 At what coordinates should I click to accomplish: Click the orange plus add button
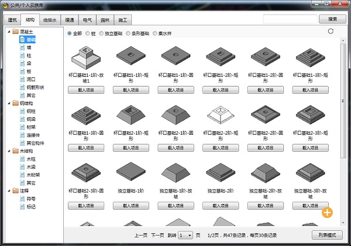(327, 212)
